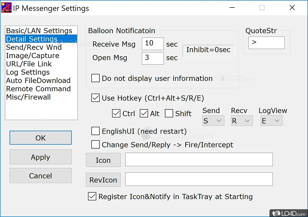Focus the QuoteStr text box
The image size is (308, 217).
[266, 43]
